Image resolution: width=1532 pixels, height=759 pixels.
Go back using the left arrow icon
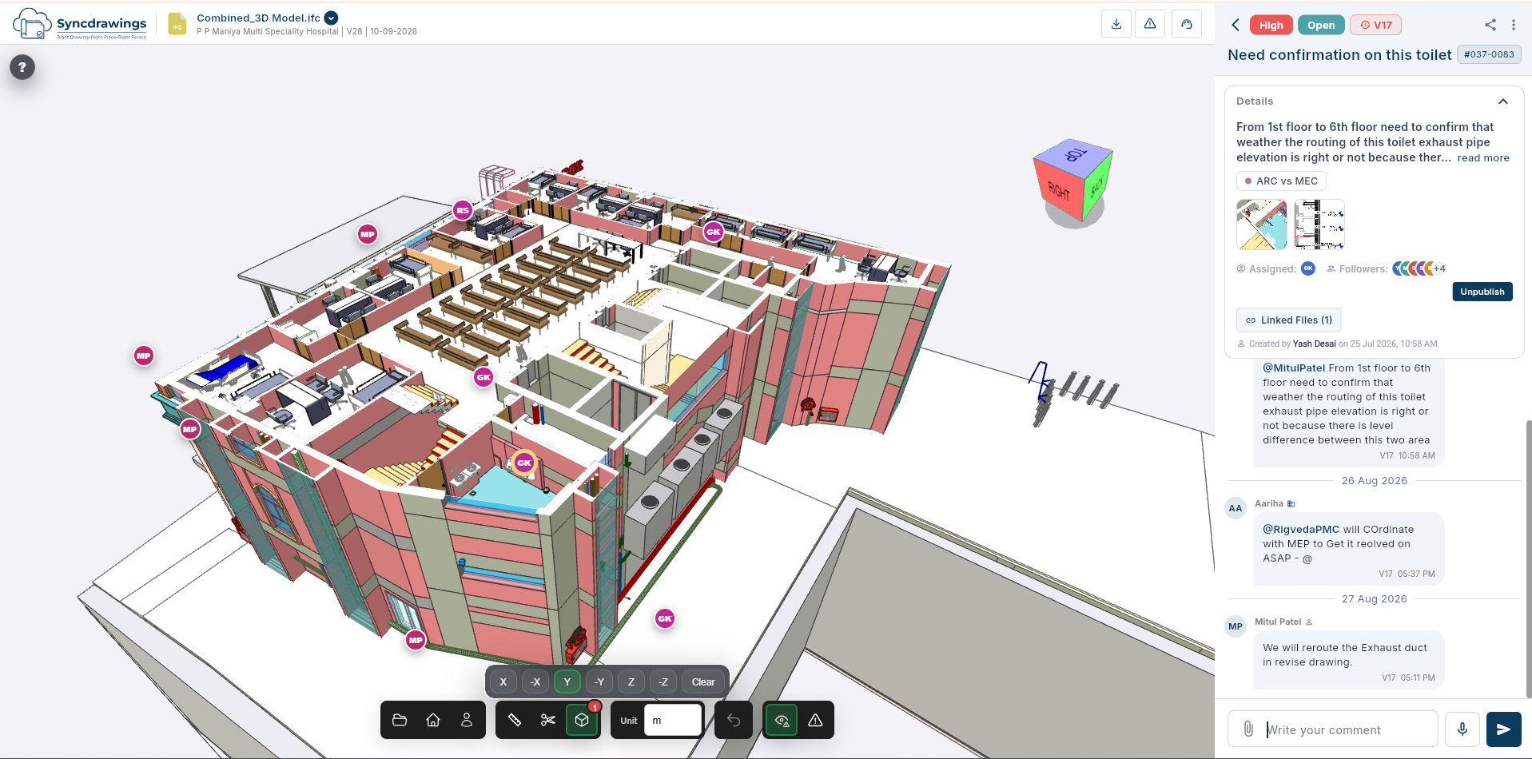pos(1236,25)
